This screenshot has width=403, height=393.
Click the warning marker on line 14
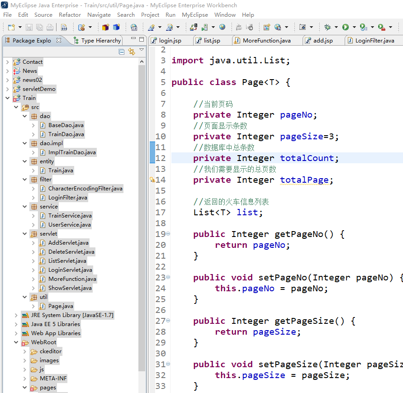pos(152,180)
